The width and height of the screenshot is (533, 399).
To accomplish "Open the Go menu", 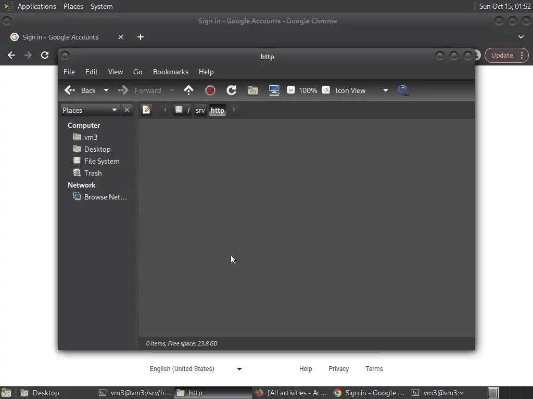I will click(137, 72).
